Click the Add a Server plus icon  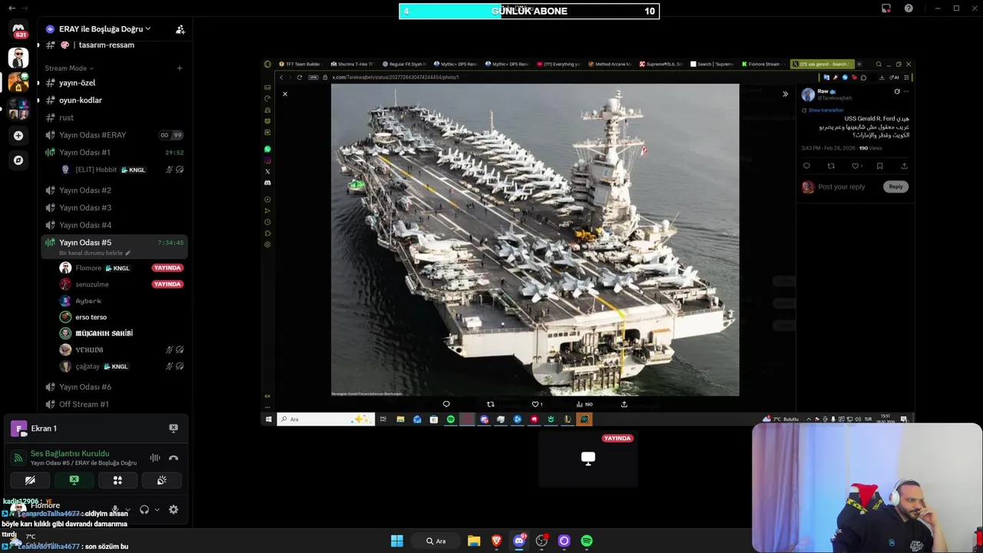point(18,135)
